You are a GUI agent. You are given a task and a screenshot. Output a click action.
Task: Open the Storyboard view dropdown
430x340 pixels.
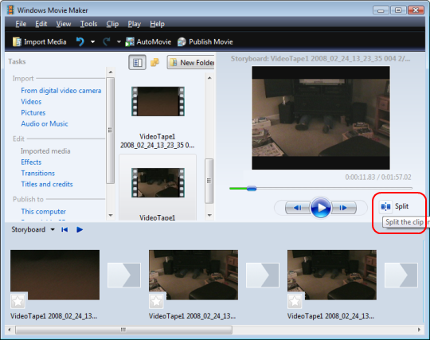click(53, 229)
